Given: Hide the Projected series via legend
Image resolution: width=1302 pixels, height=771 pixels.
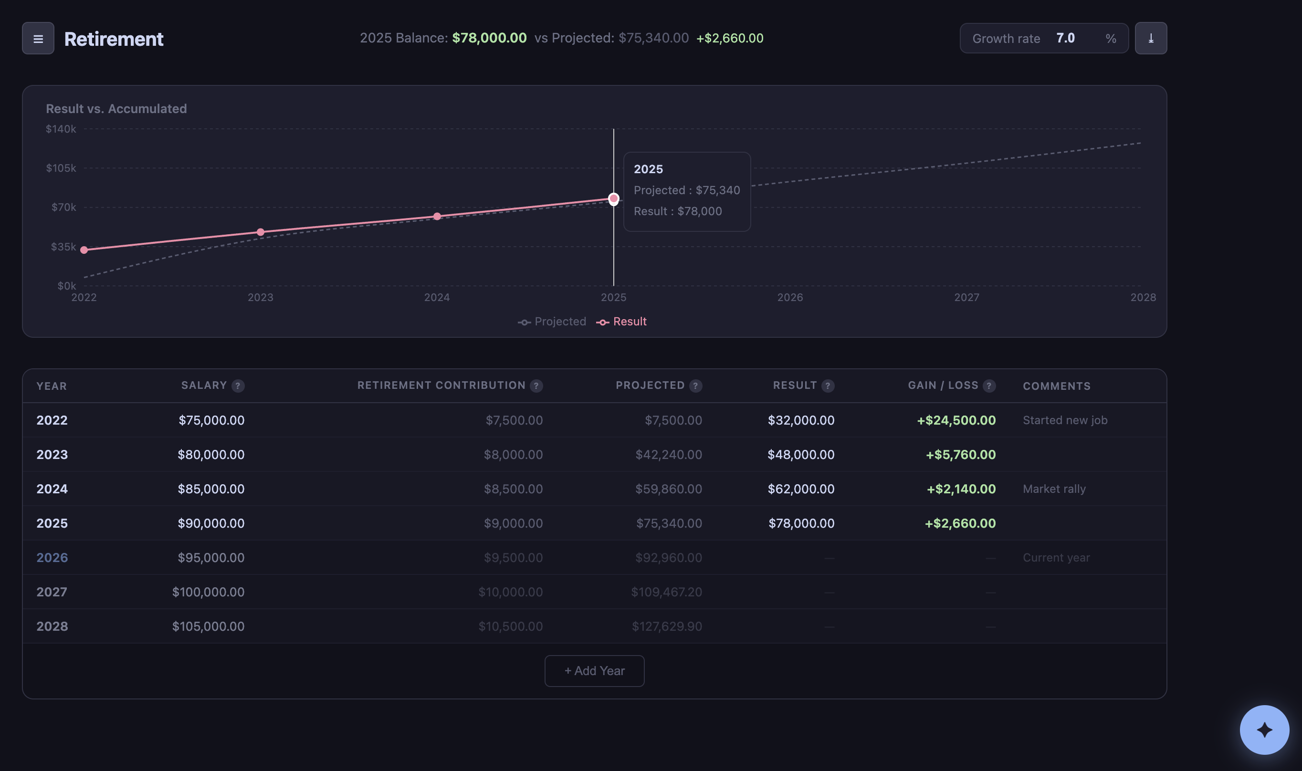Looking at the screenshot, I should pos(552,321).
